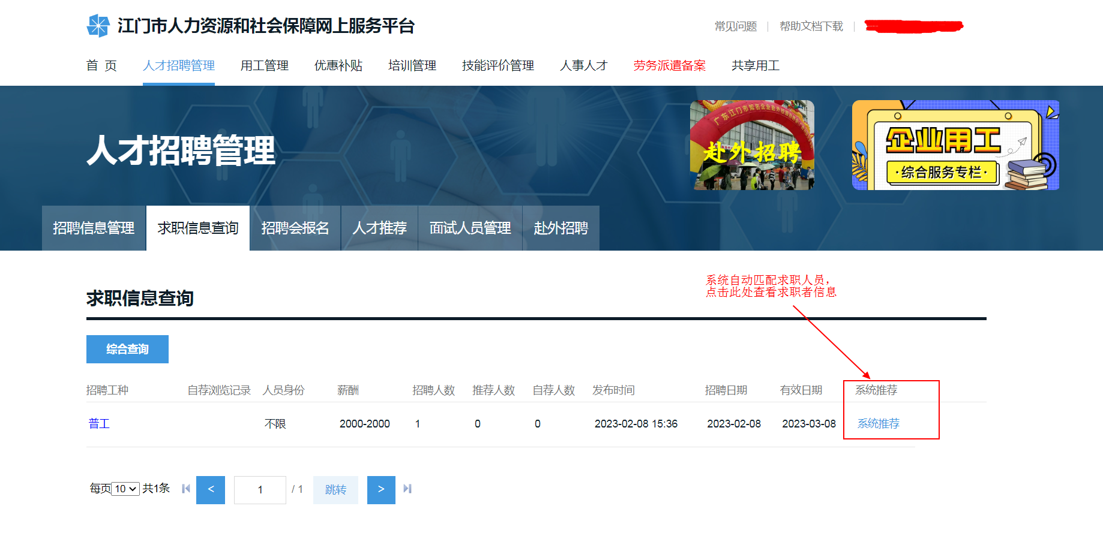Open the 企业用工 综合服务专栏 banner
The height and width of the screenshot is (533, 1103).
coord(955,145)
